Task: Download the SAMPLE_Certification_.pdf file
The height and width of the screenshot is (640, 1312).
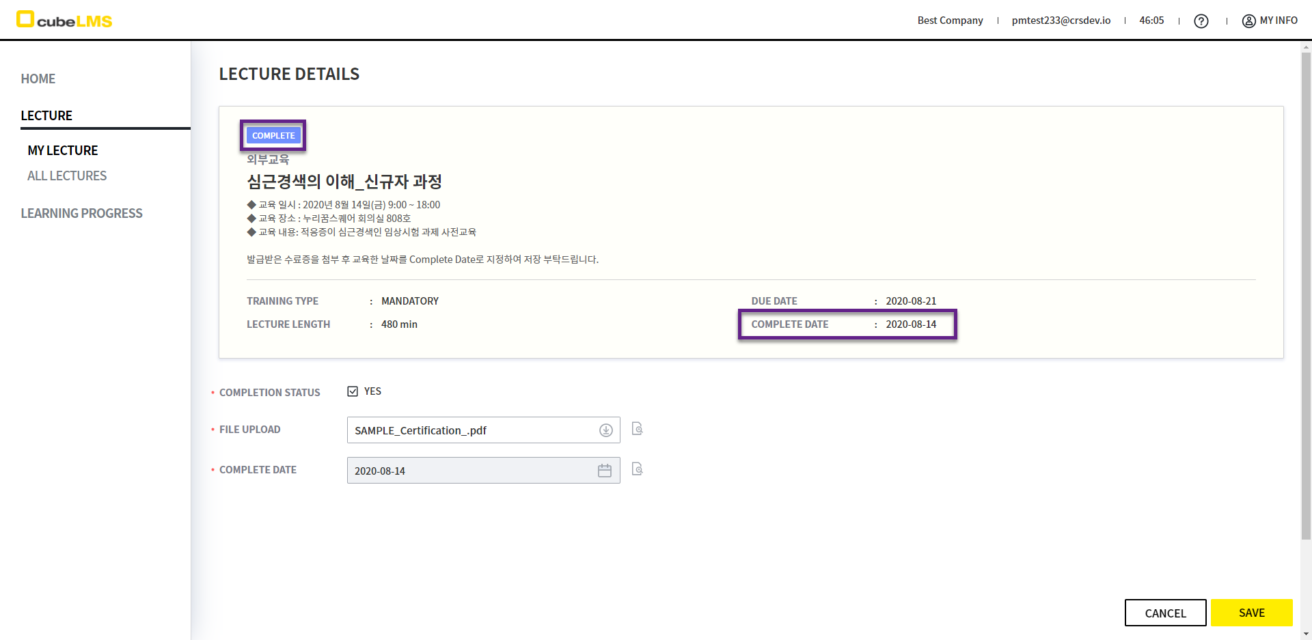Action: tap(605, 430)
